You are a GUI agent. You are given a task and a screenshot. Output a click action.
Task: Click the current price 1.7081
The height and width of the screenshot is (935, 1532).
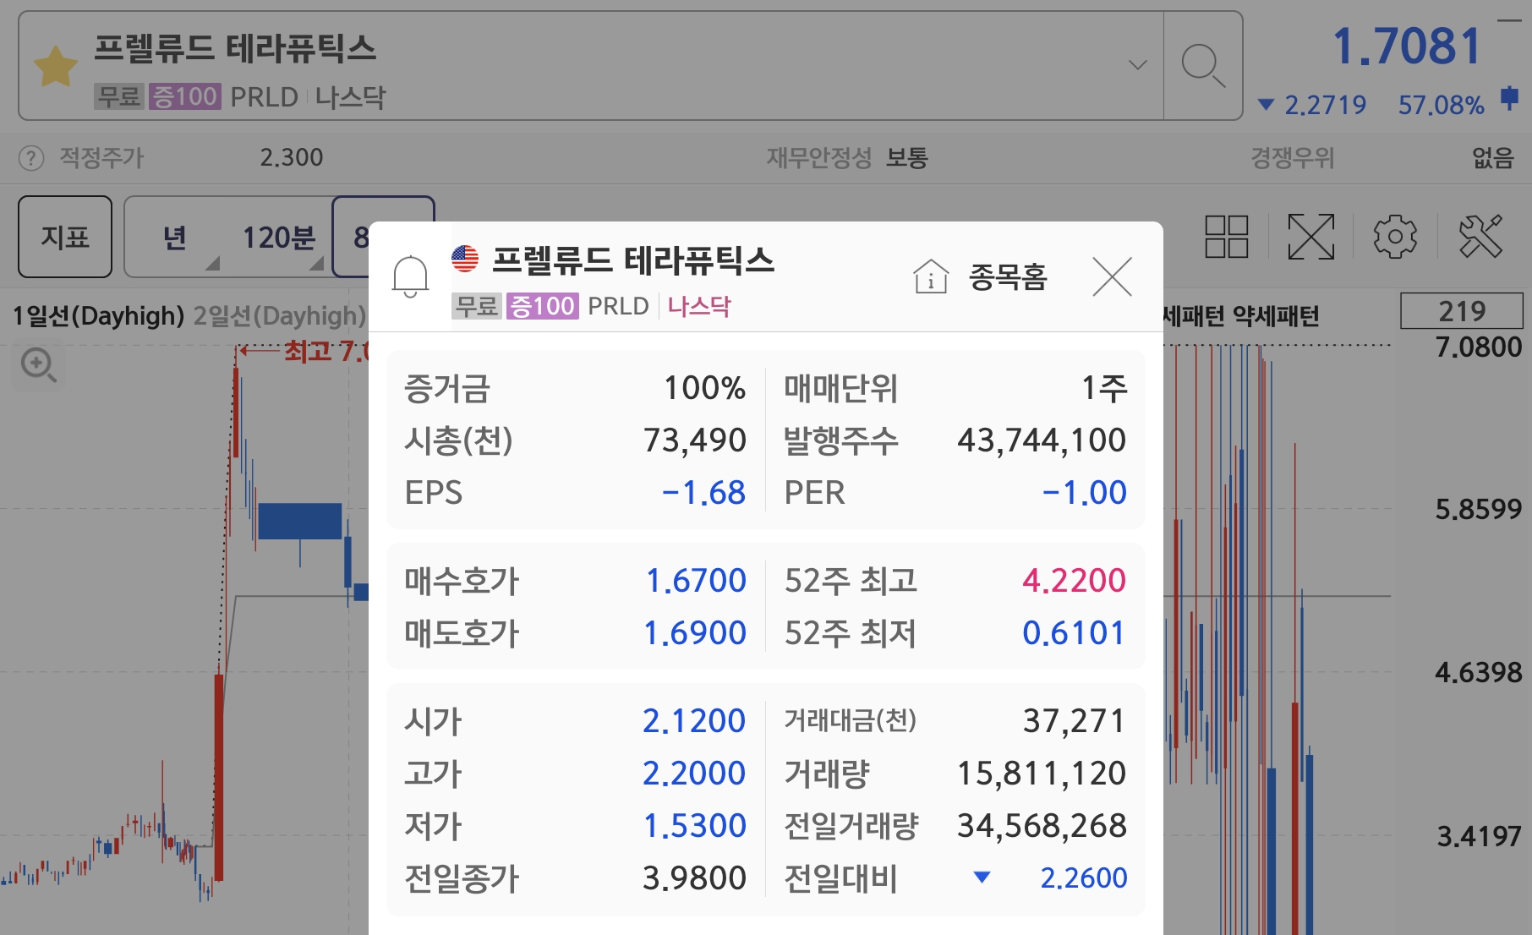point(1407,46)
